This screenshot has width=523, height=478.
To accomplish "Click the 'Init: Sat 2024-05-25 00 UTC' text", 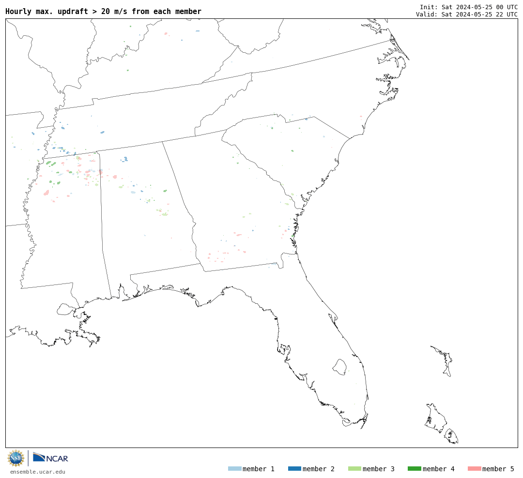I will click(x=469, y=7).
